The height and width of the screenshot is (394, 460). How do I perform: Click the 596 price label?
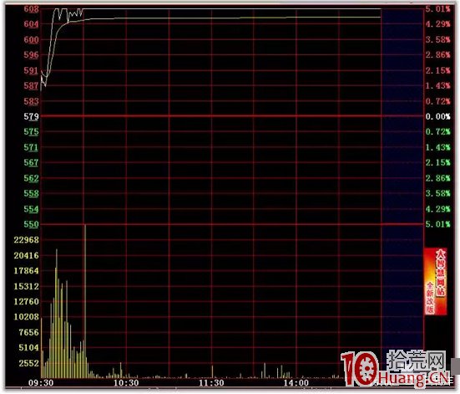[x=31, y=54]
